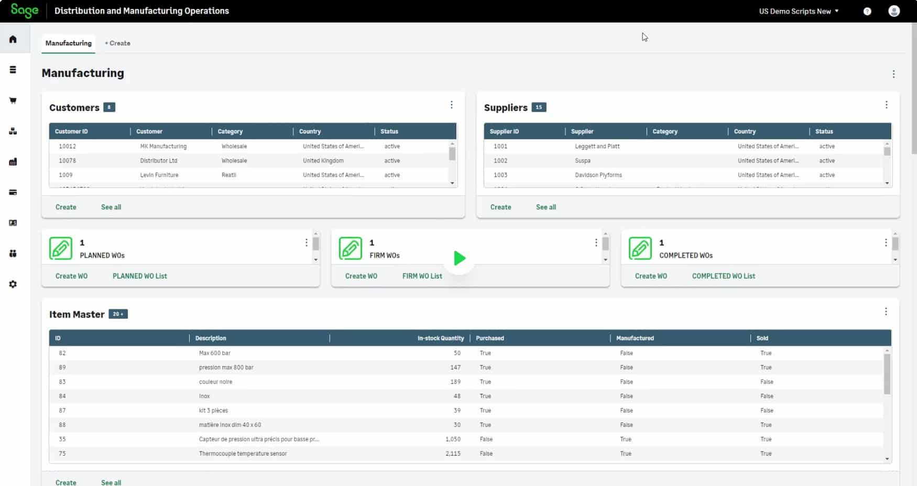The width and height of the screenshot is (917, 486).
Task: Open the credit card sidebar icon
Action: 13,192
